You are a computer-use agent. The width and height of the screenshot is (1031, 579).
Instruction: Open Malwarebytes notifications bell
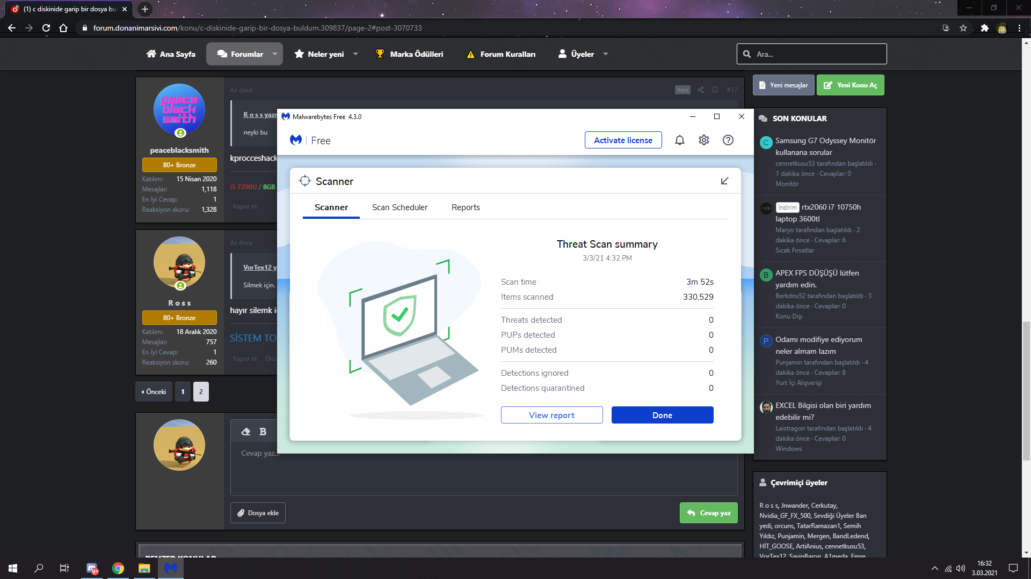679,140
